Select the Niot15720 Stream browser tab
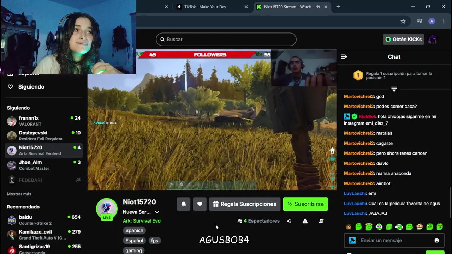452x254 pixels. click(x=292, y=7)
